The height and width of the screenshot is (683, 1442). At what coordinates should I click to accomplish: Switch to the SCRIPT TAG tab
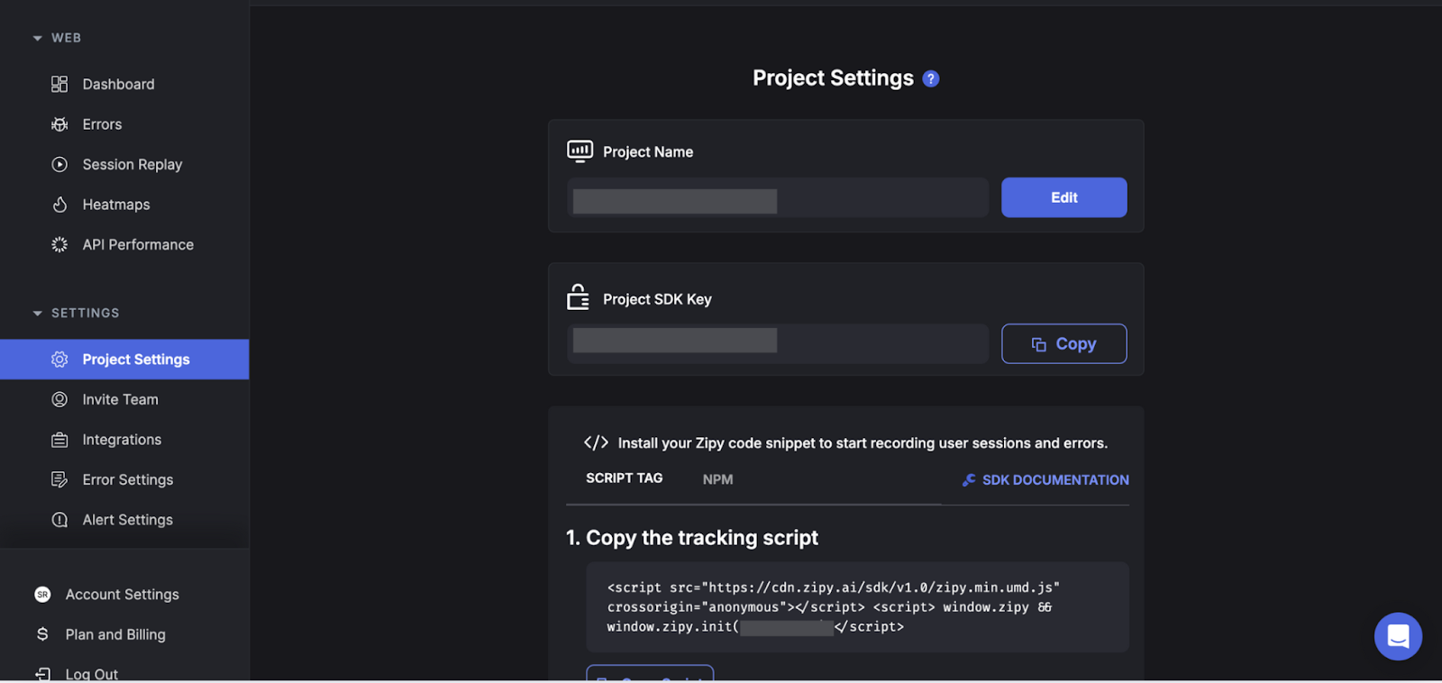624,478
